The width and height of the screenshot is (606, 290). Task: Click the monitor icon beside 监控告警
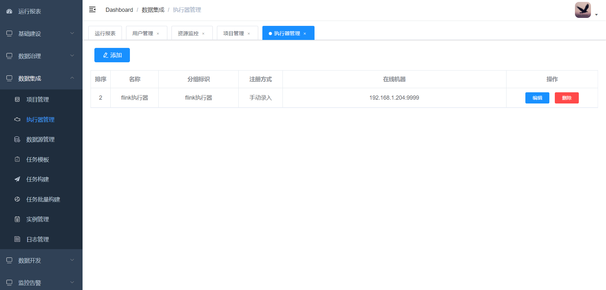click(9, 283)
